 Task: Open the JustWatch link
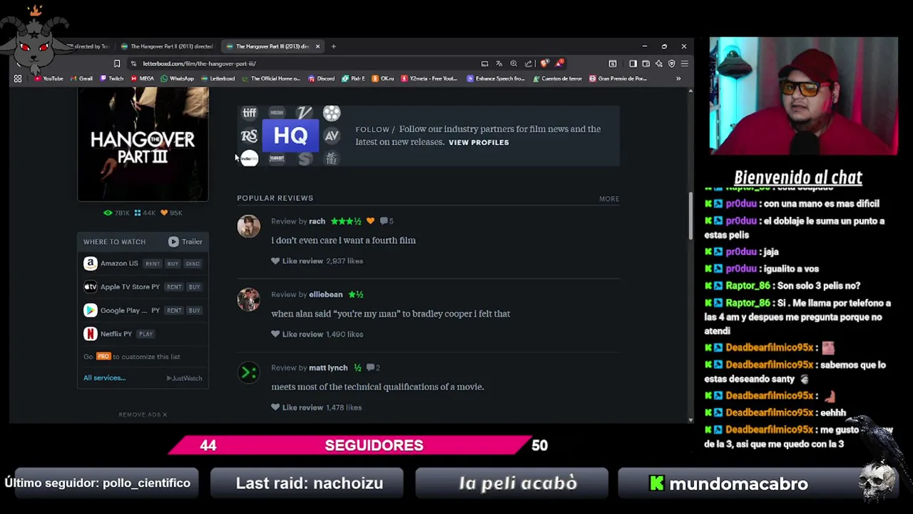185,378
